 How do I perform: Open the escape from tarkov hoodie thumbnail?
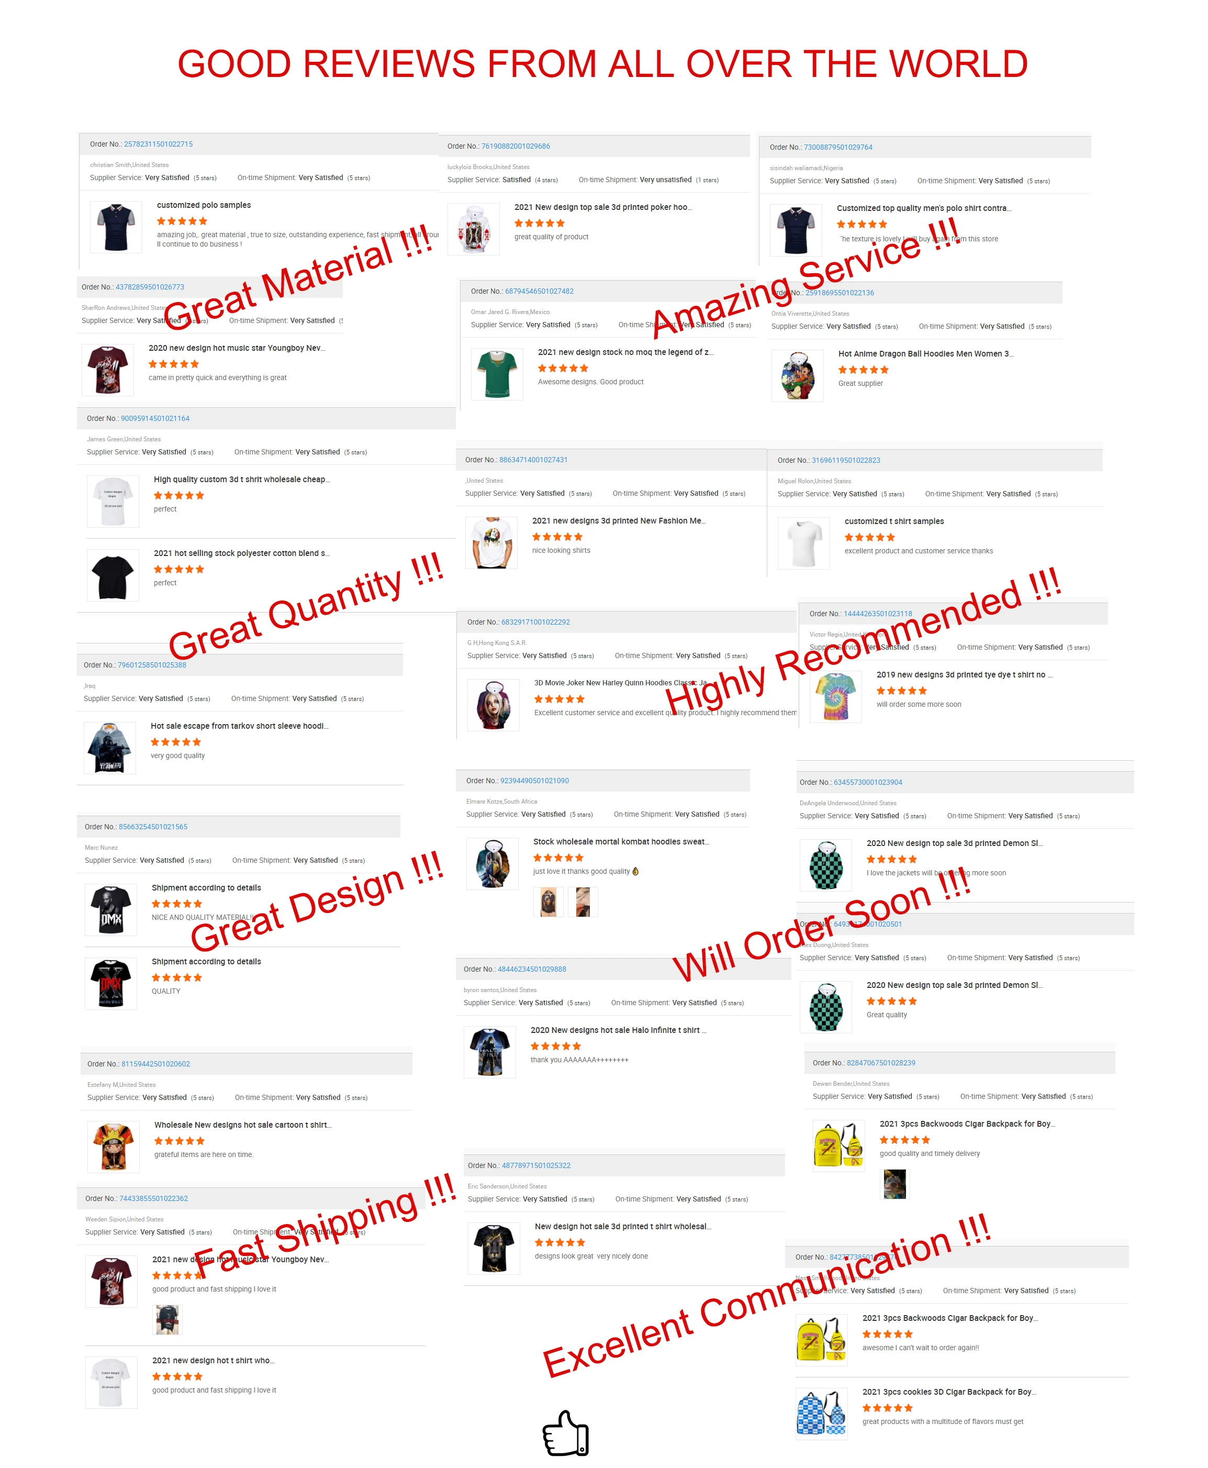click(110, 748)
